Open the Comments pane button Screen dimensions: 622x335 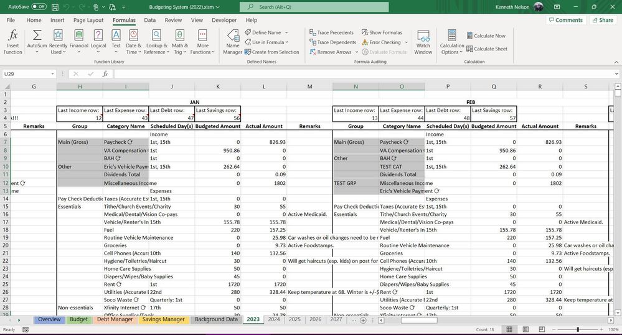tap(566, 20)
